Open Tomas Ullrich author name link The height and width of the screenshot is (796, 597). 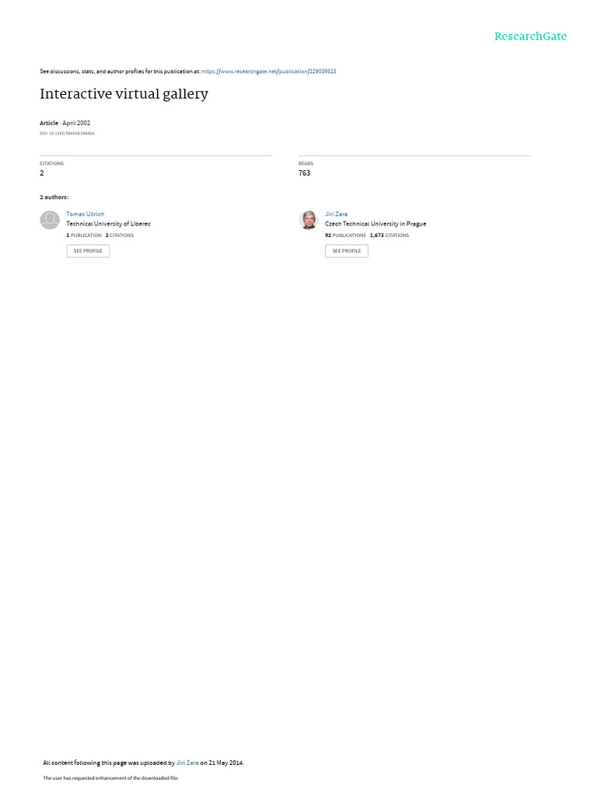(x=86, y=215)
